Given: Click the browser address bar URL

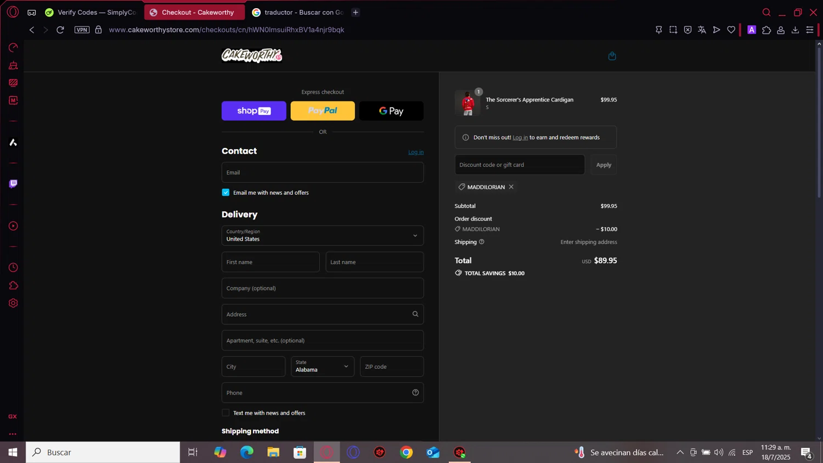Looking at the screenshot, I should [227, 30].
